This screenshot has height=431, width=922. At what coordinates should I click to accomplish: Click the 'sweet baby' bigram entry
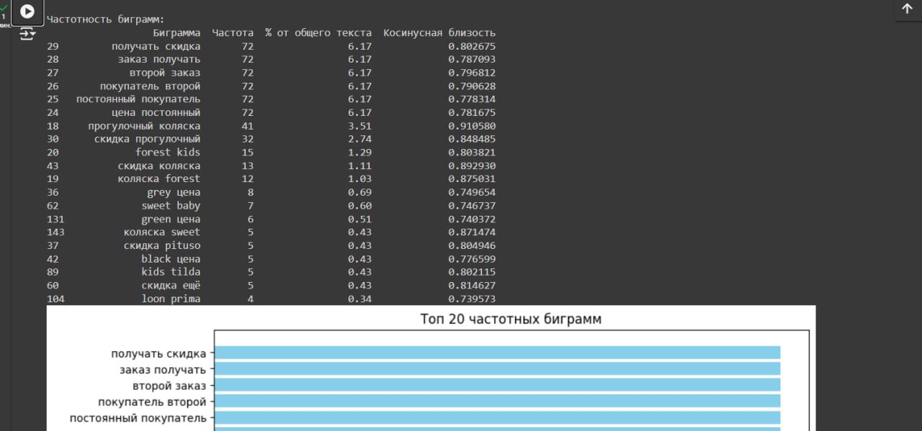pyautogui.click(x=171, y=206)
